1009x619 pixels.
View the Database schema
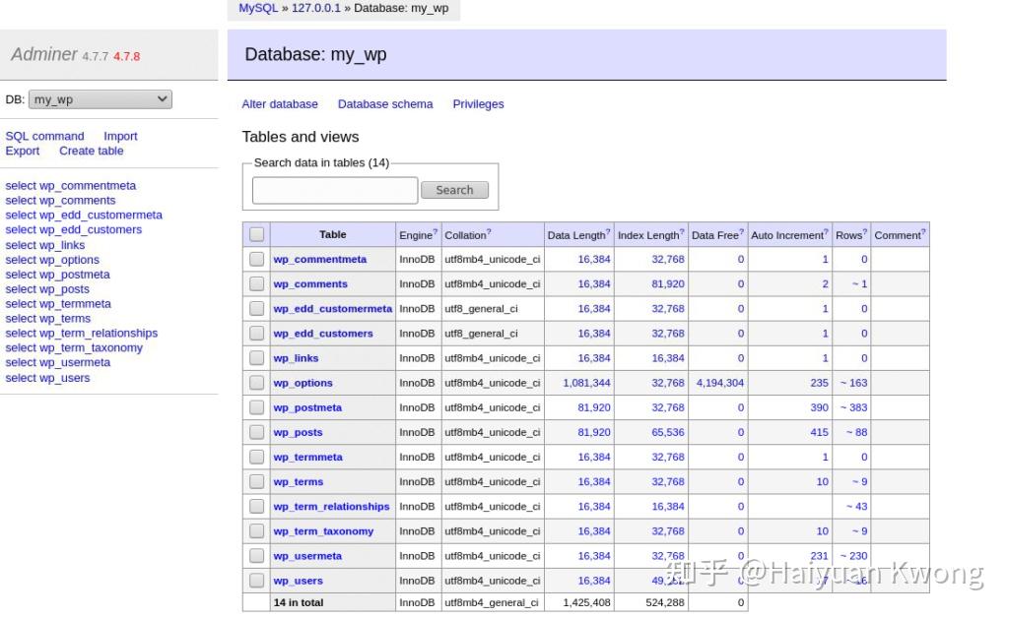coord(385,103)
